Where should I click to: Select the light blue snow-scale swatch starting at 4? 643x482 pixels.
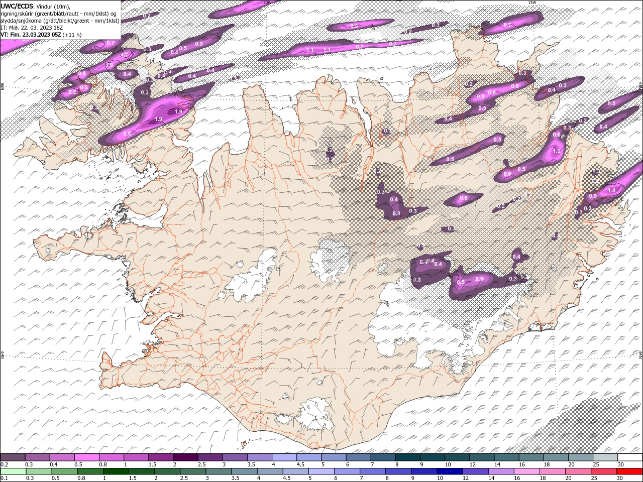(284, 457)
